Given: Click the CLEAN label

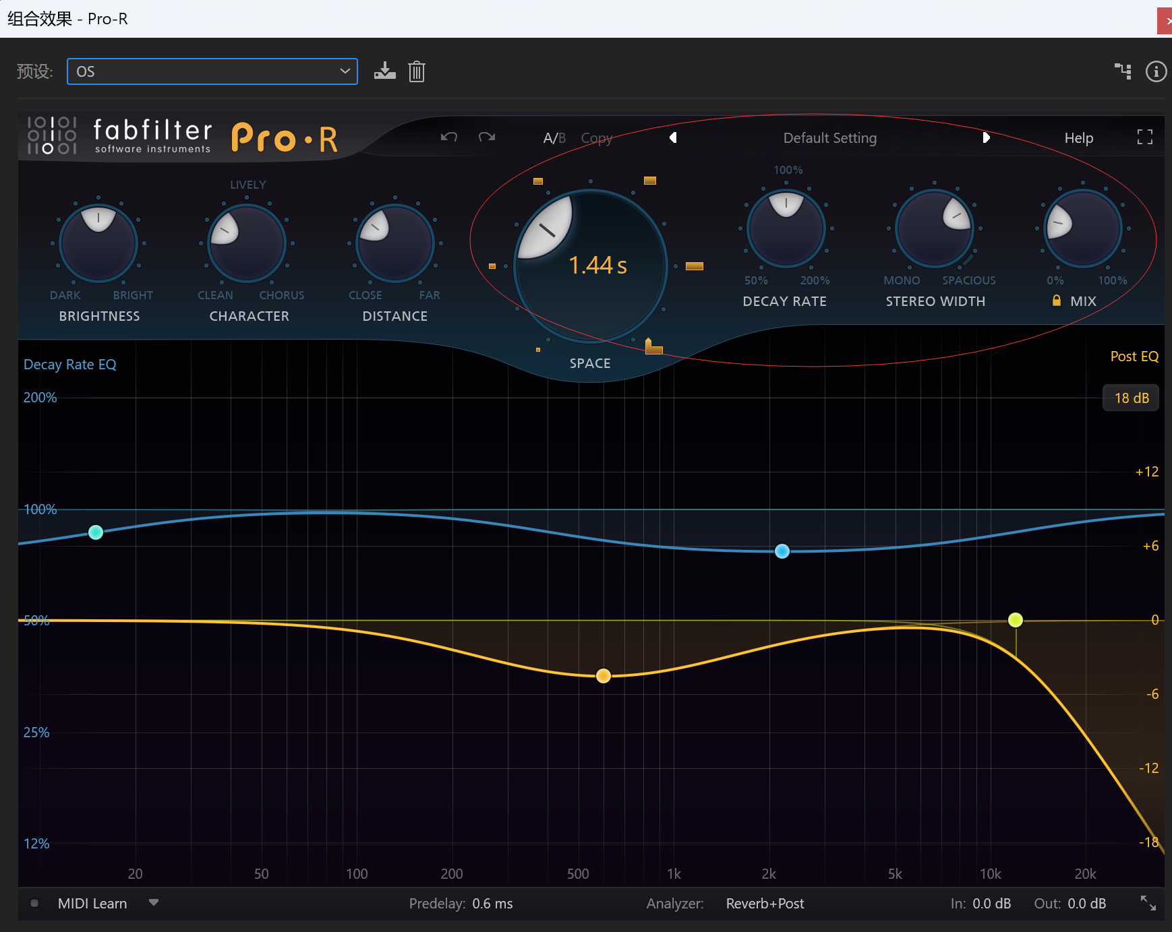Looking at the screenshot, I should (215, 295).
